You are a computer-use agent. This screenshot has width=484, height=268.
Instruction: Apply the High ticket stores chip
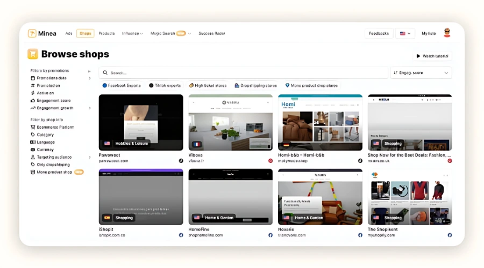click(x=208, y=86)
